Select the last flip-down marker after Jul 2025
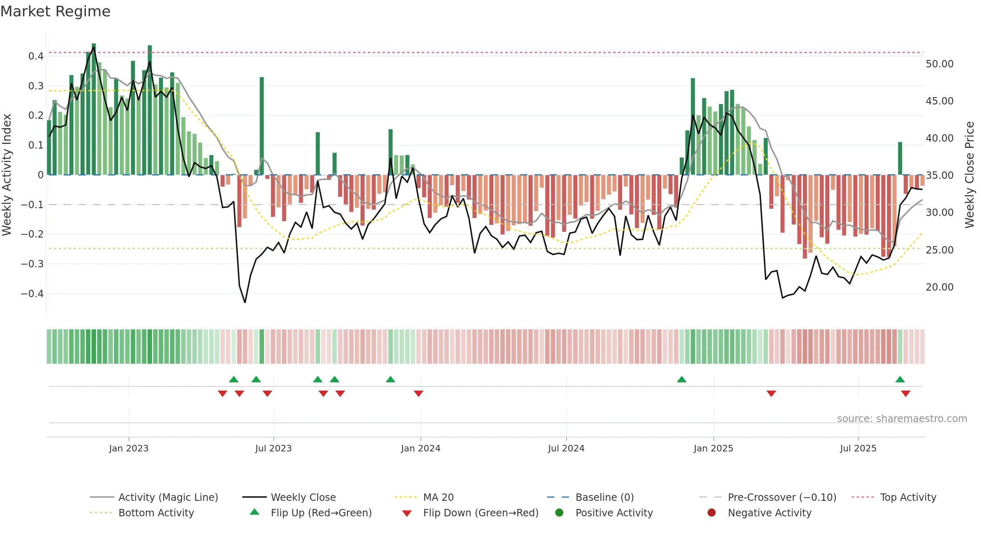 pos(906,393)
